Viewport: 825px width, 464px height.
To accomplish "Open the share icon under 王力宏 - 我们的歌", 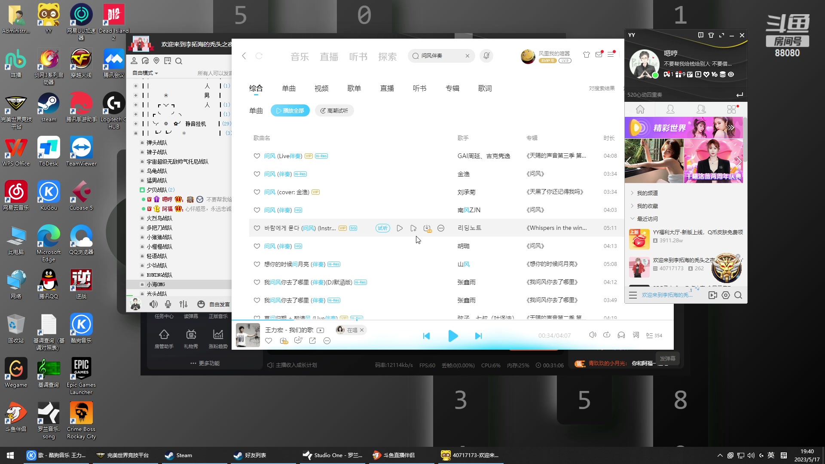I will click(313, 341).
